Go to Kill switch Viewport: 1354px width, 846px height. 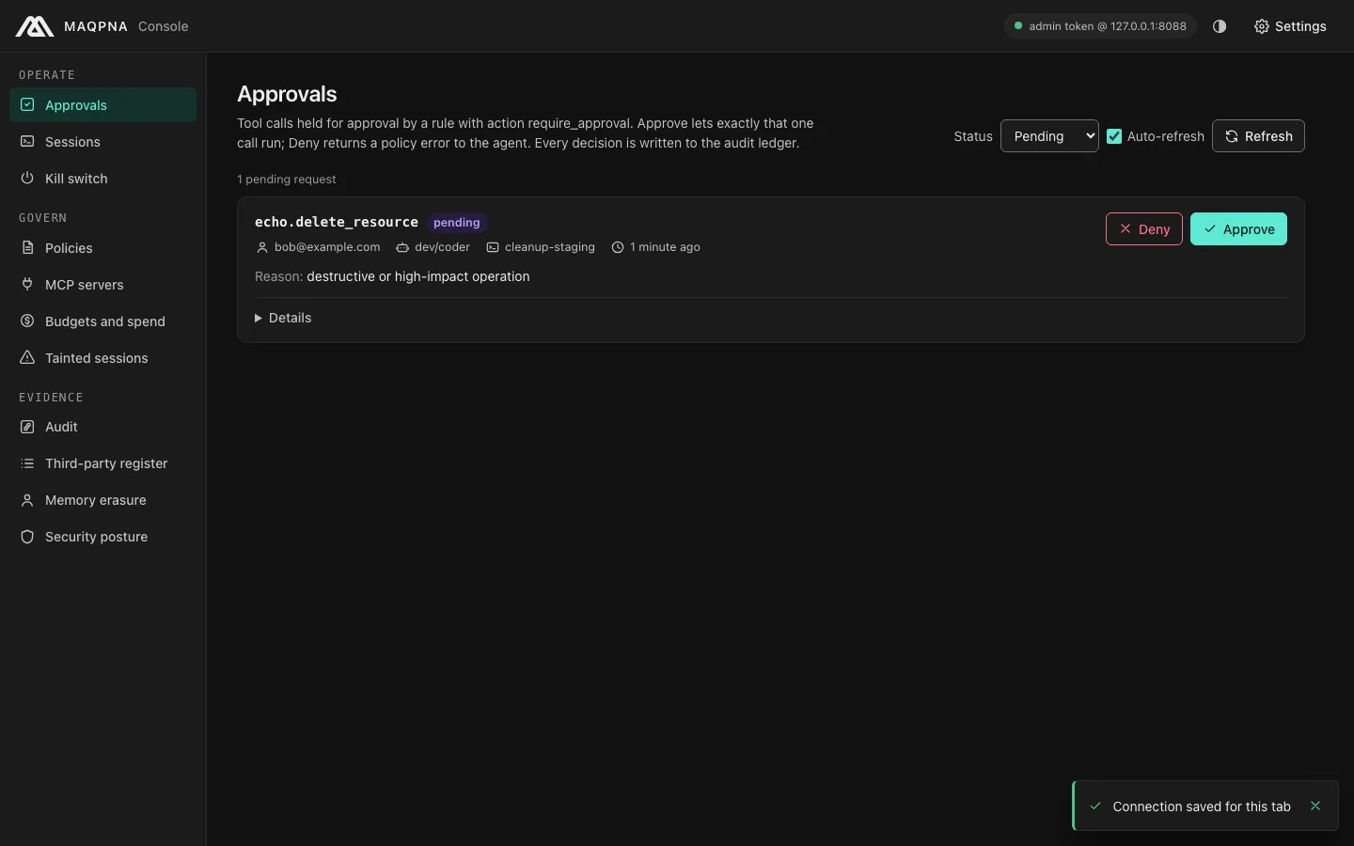tap(102, 179)
